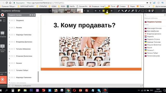Select the eraser tool
166x93 pixels.
tap(133, 11)
